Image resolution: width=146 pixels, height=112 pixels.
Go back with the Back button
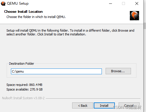83,105
